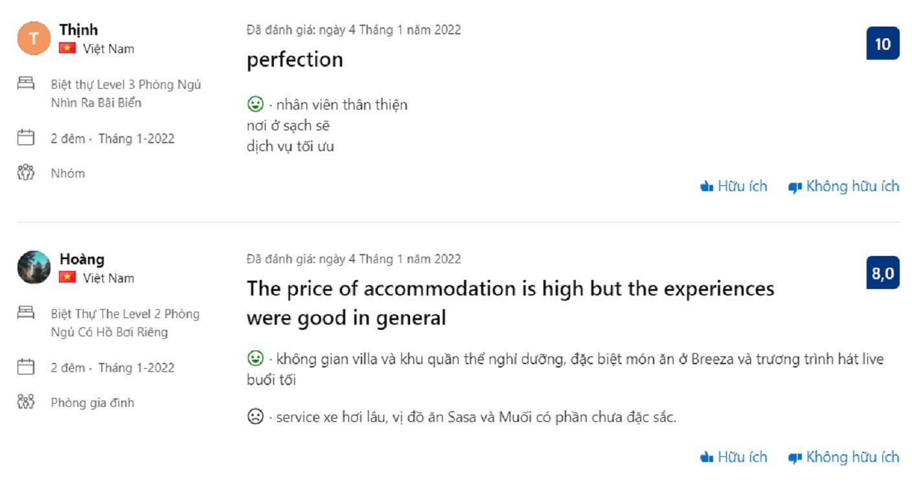Mark Thịnh's review as Không hữu ích
The height and width of the screenshot is (486, 912).
coord(843,187)
